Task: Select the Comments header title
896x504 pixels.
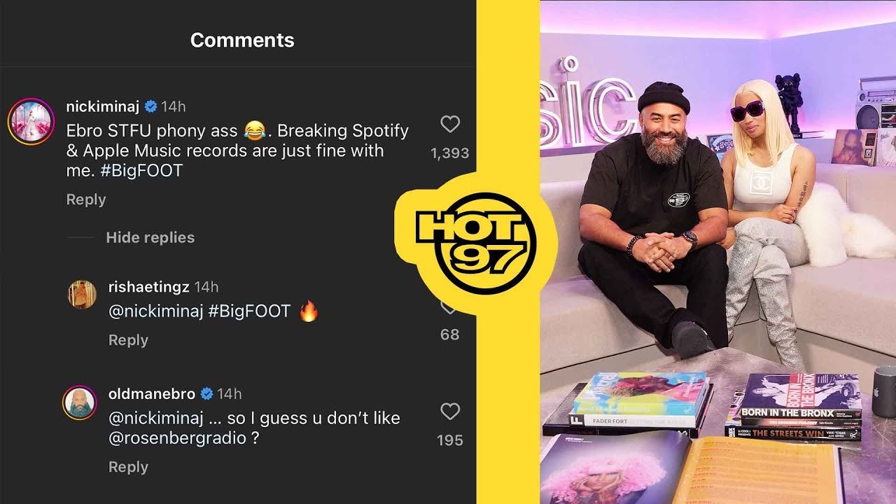Action: click(242, 40)
